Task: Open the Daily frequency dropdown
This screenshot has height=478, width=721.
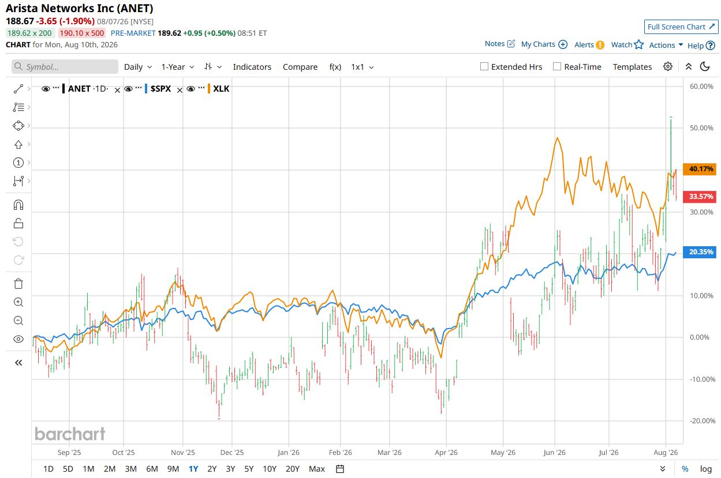Action: [x=138, y=67]
